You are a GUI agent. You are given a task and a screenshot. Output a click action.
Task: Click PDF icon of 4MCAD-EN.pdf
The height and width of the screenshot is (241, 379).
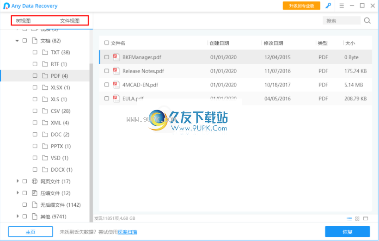click(x=116, y=85)
